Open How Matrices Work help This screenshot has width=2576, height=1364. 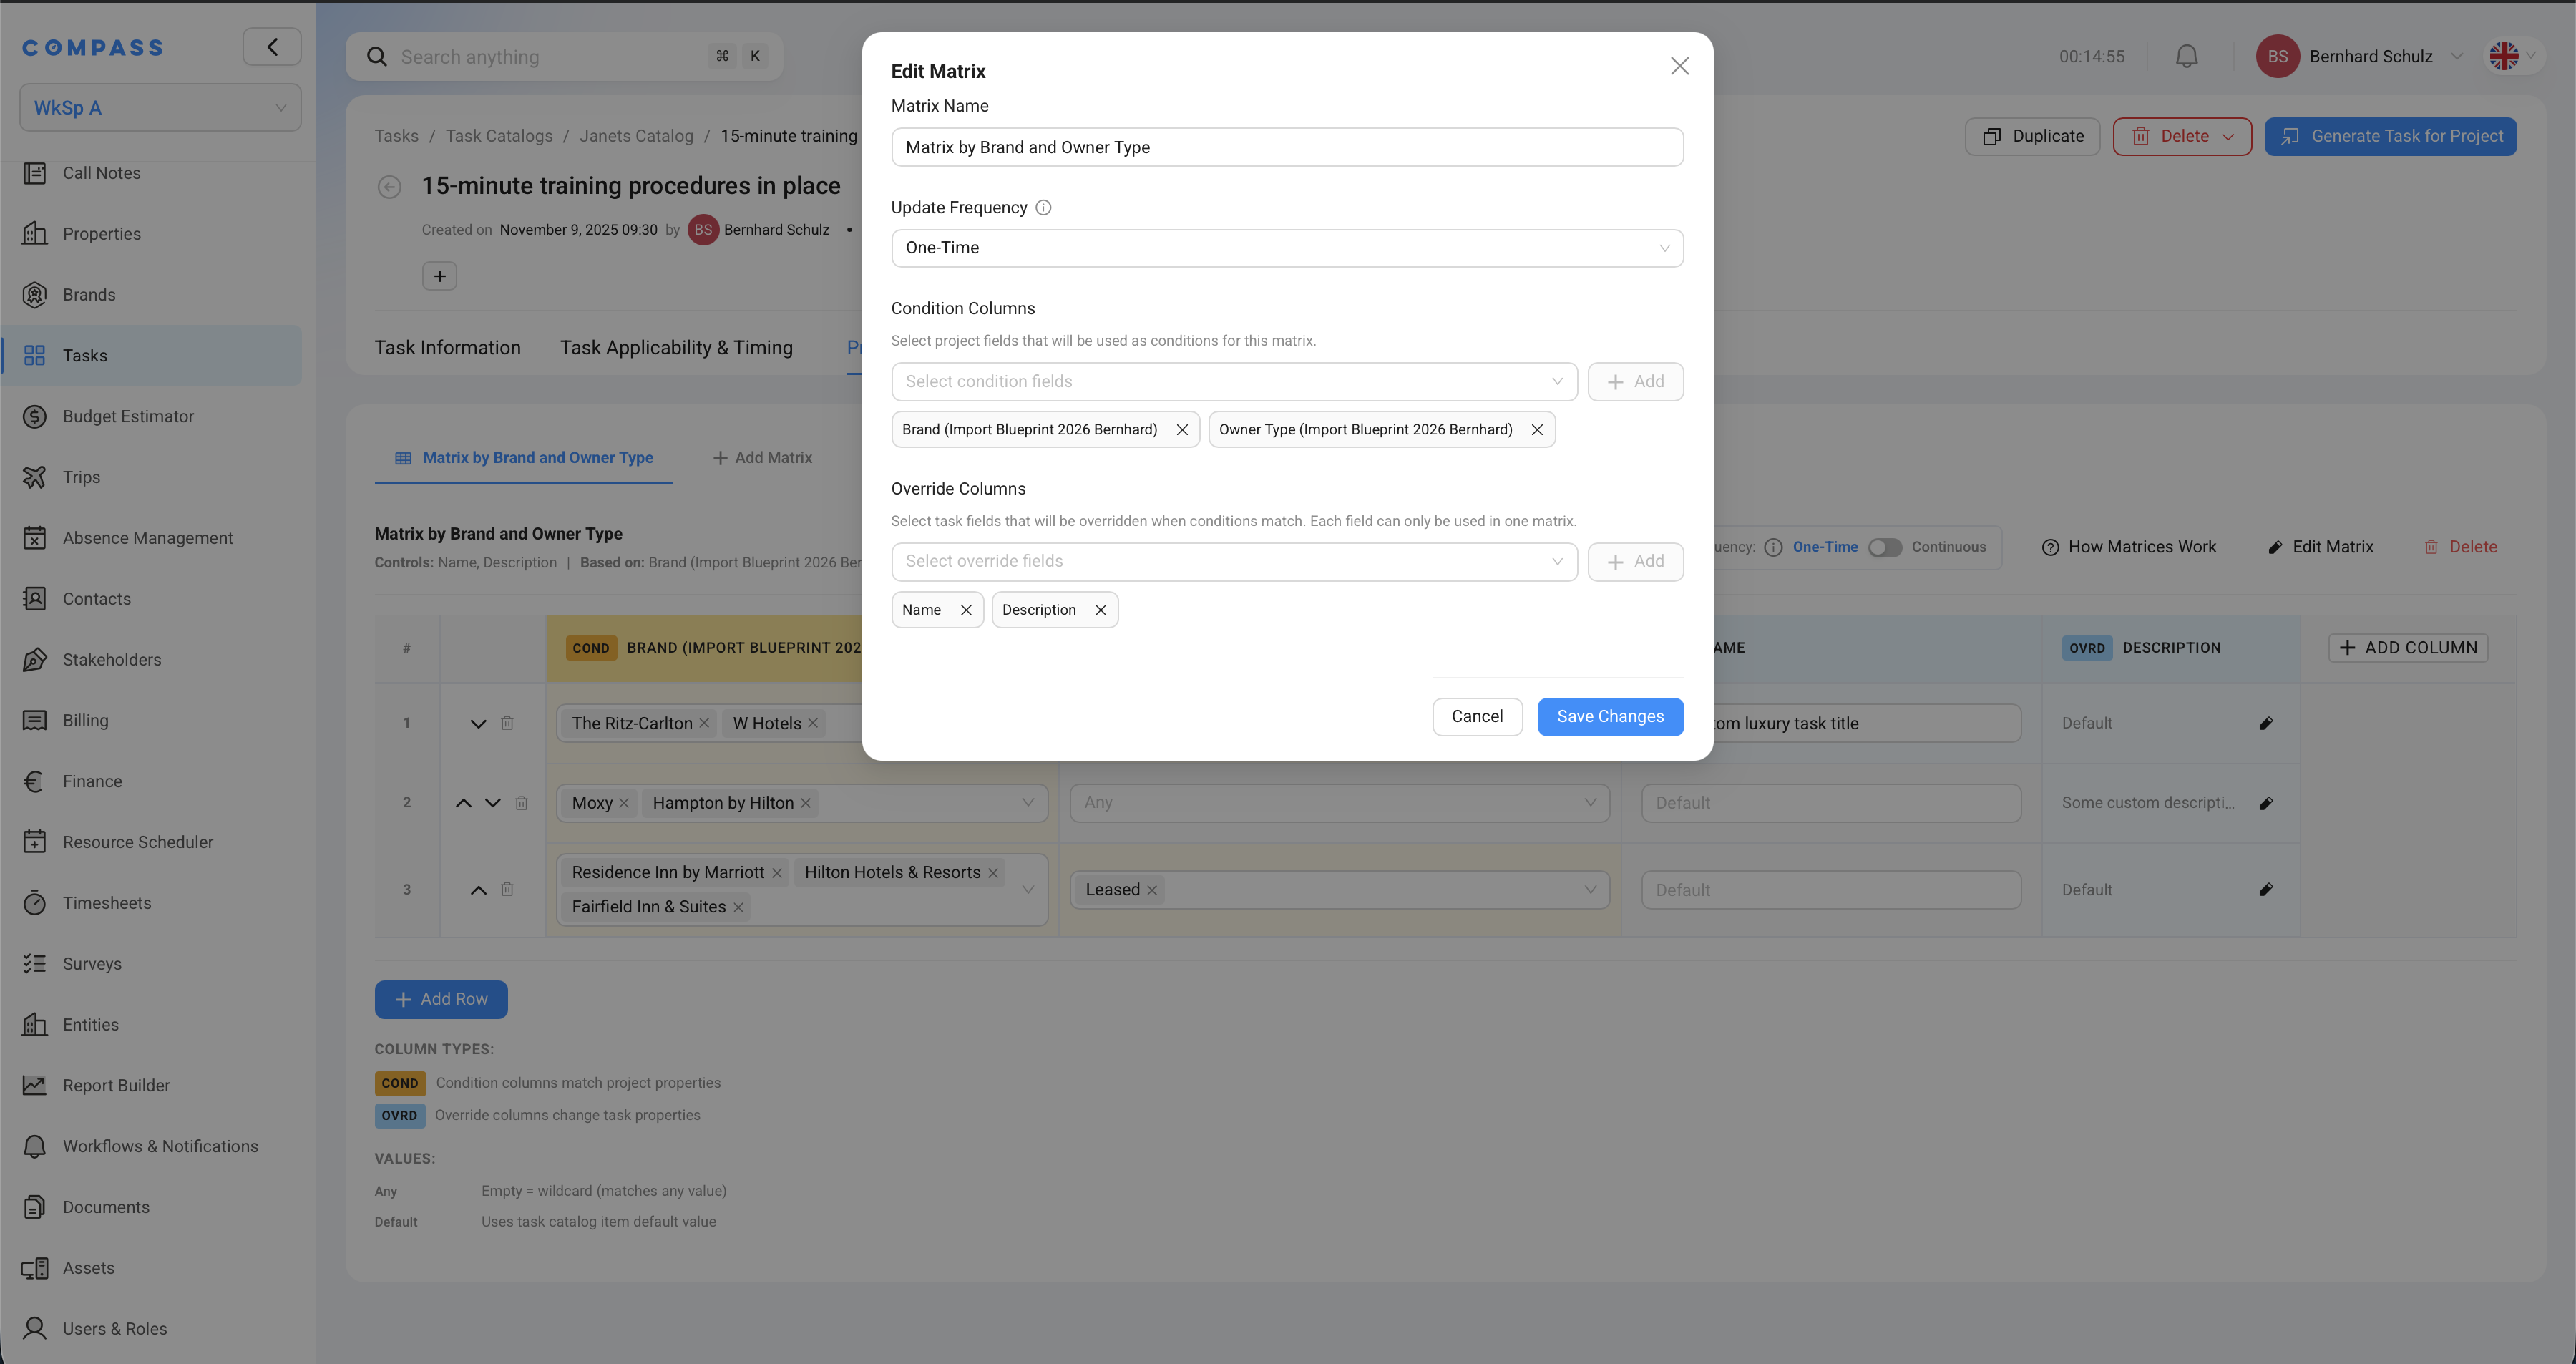coord(2128,547)
